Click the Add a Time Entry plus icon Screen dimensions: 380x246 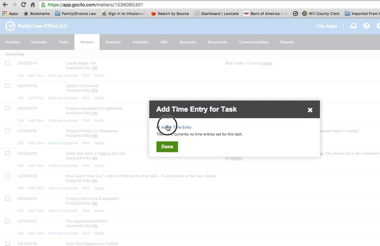pos(158,127)
